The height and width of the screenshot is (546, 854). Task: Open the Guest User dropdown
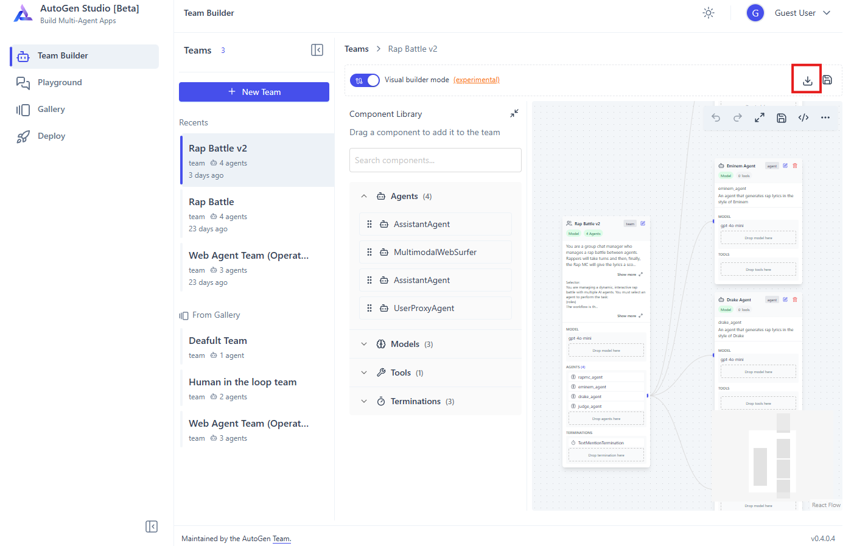(827, 13)
